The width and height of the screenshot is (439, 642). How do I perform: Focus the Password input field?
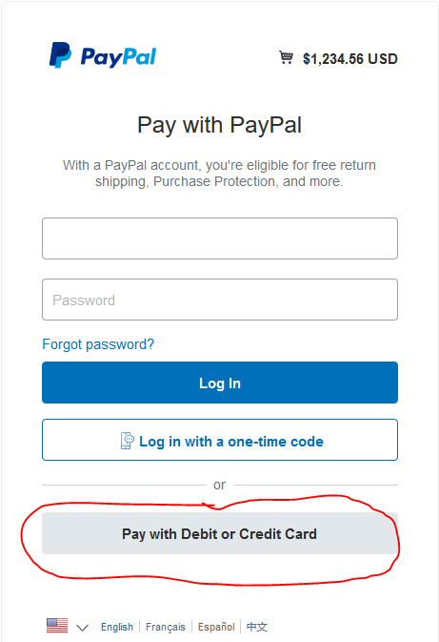220,300
